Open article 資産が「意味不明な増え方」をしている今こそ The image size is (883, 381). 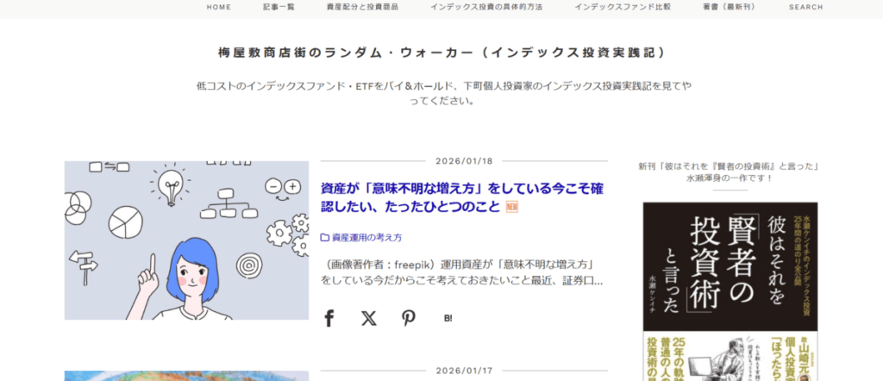tap(462, 197)
